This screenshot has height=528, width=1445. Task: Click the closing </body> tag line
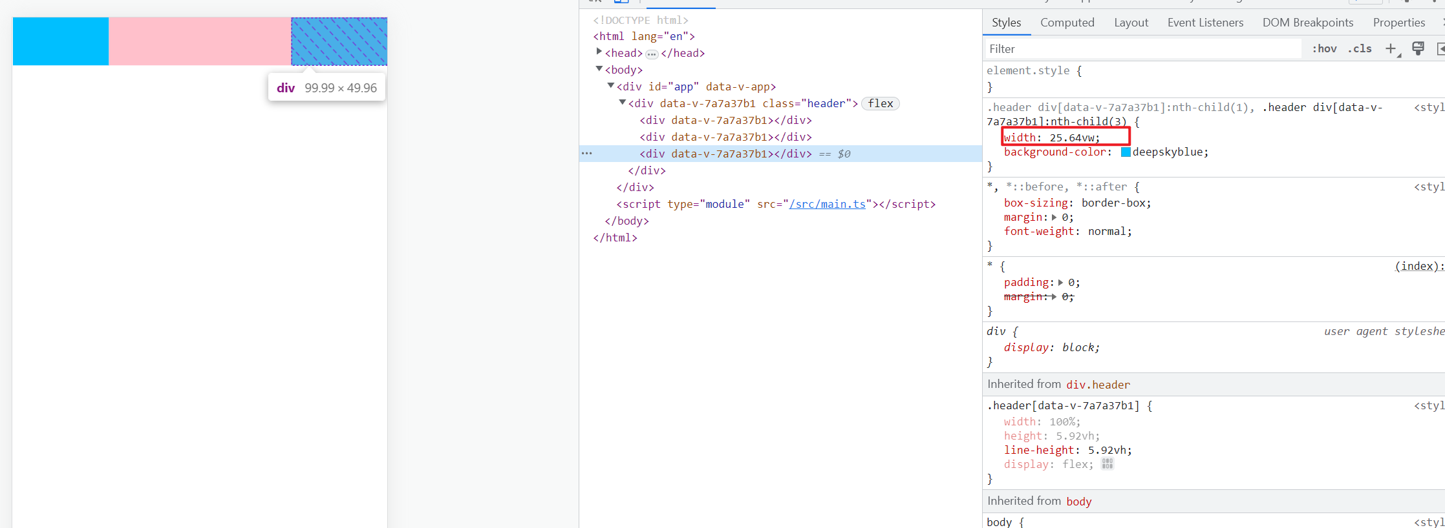626,221
